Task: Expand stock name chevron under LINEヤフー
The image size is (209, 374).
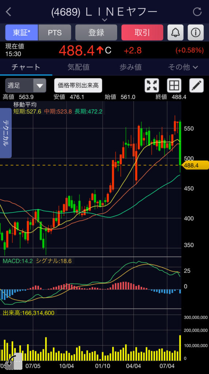Action: point(104,20)
